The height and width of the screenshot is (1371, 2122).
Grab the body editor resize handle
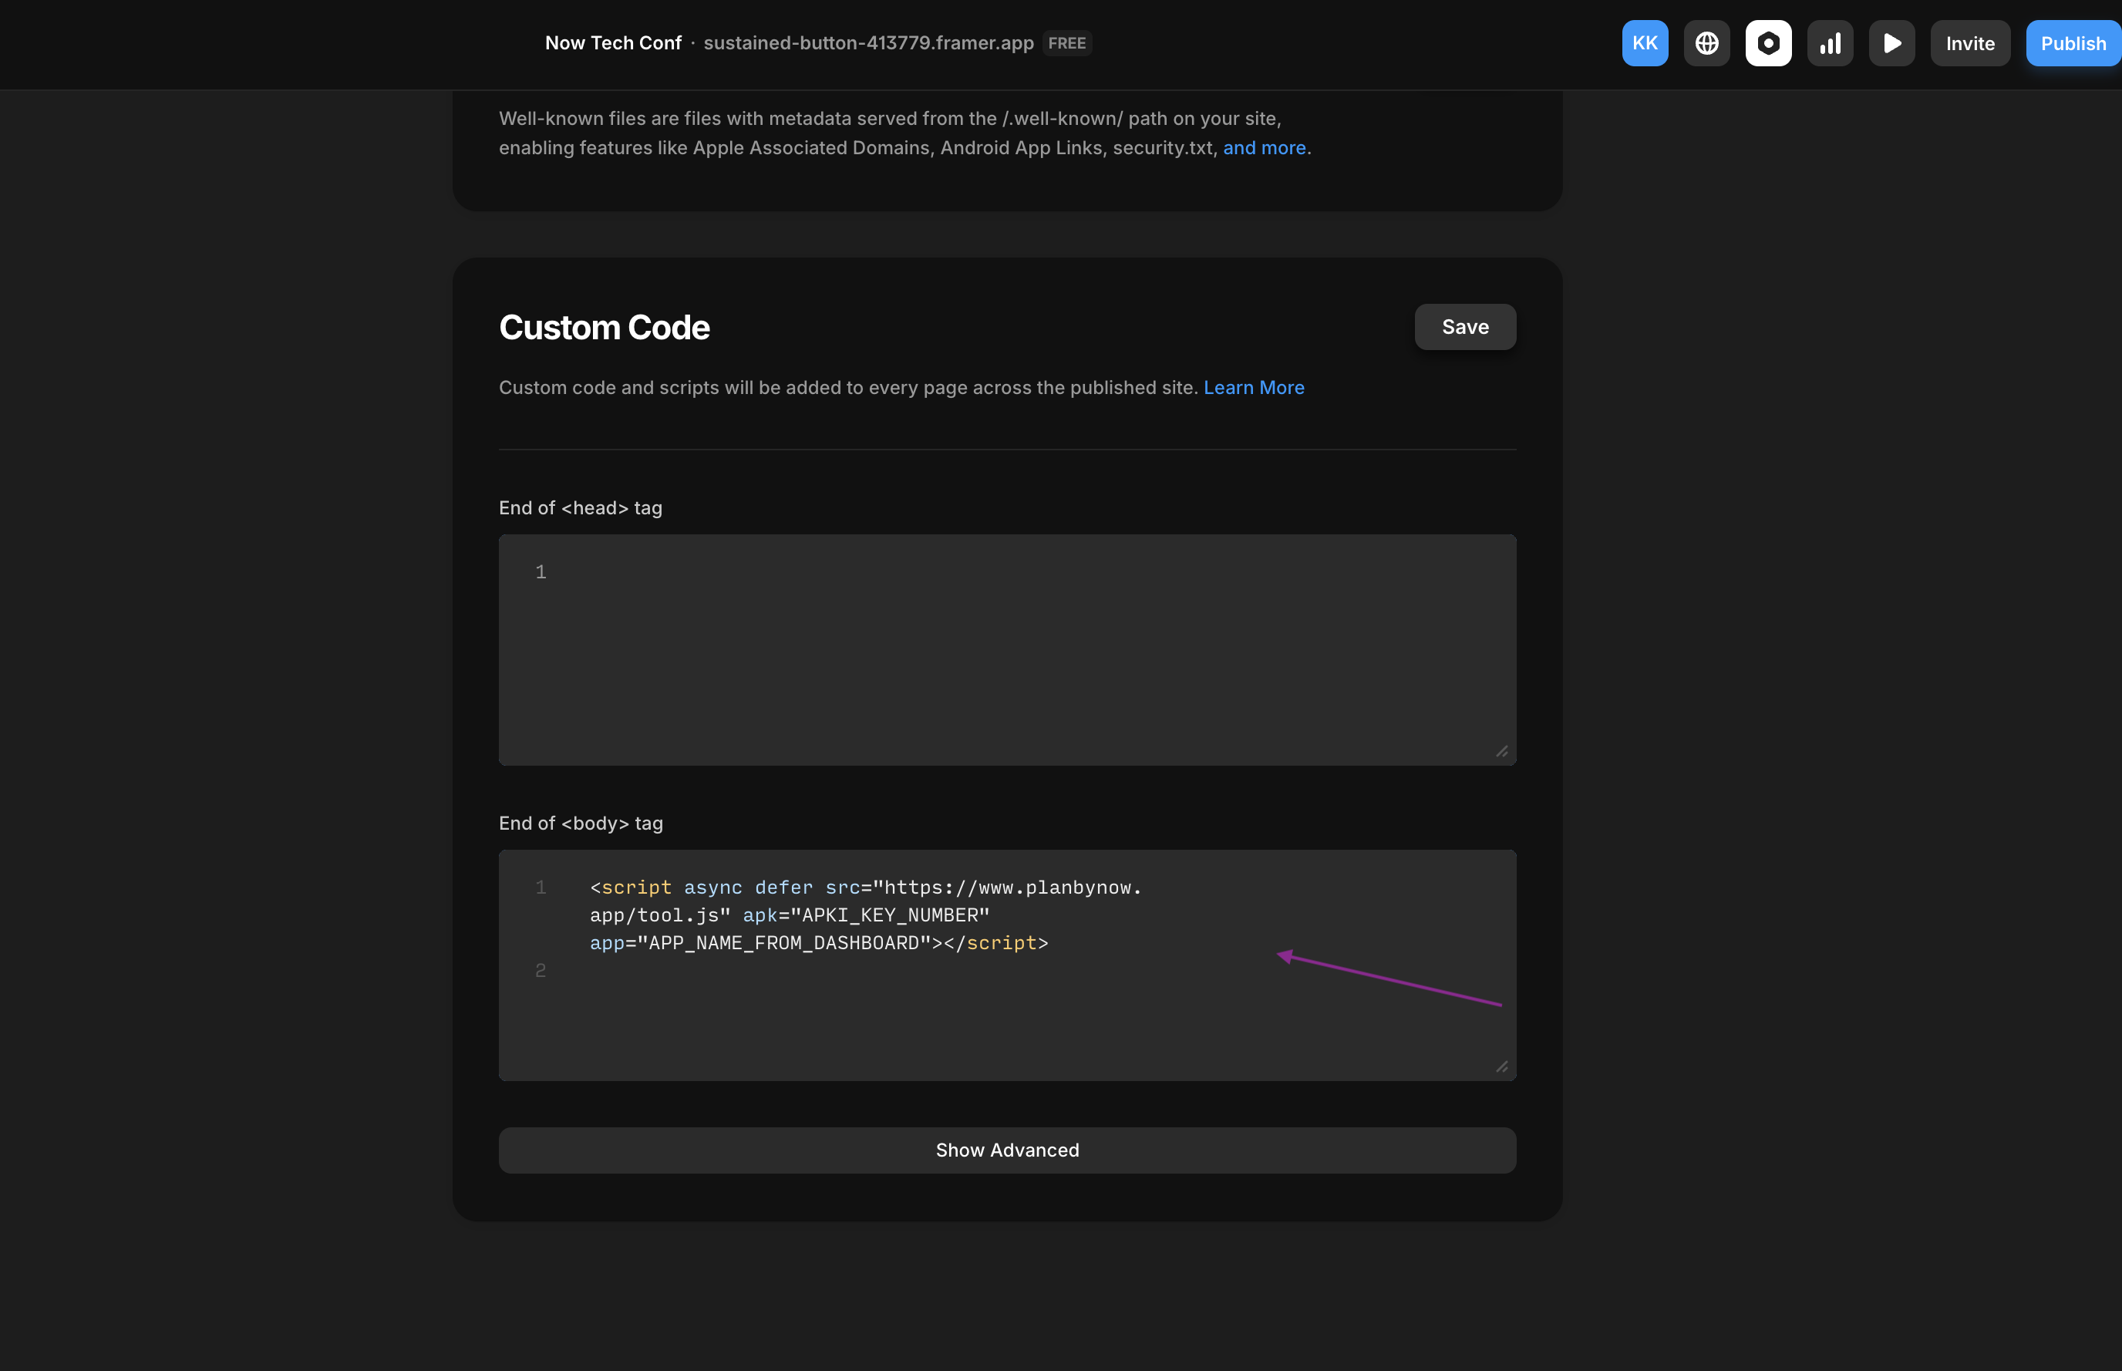coord(1501,1066)
